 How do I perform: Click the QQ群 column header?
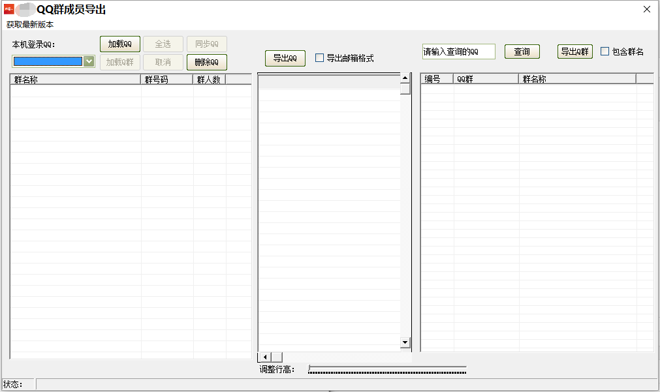pos(486,79)
